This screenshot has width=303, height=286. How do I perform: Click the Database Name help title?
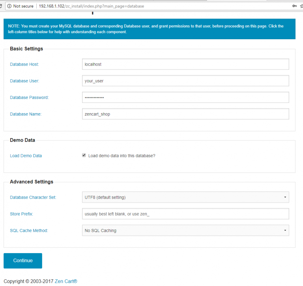[x=26, y=114]
